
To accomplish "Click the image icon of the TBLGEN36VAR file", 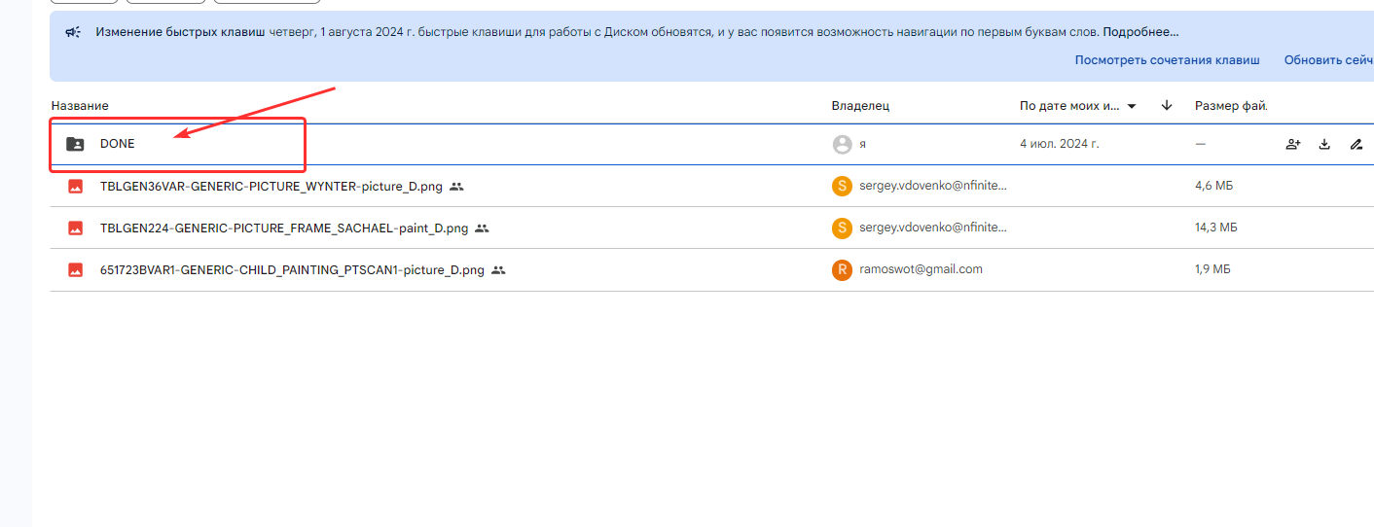I will pyautogui.click(x=75, y=186).
